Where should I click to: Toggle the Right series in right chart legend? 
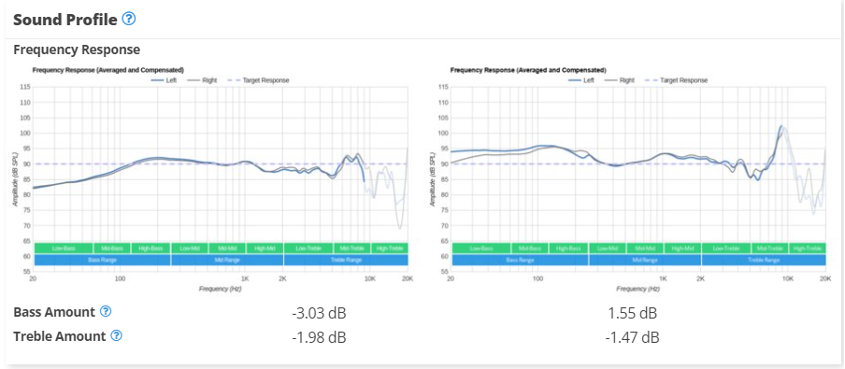click(620, 80)
